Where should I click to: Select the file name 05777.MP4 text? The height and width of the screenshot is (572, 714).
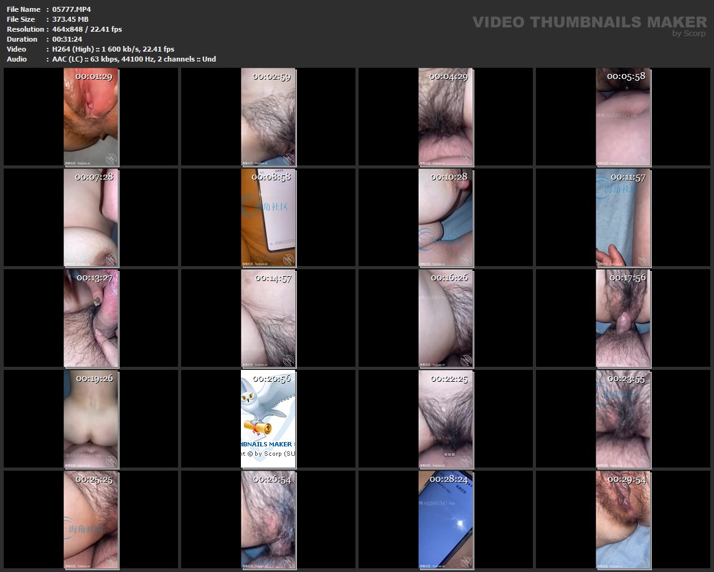[x=72, y=9]
